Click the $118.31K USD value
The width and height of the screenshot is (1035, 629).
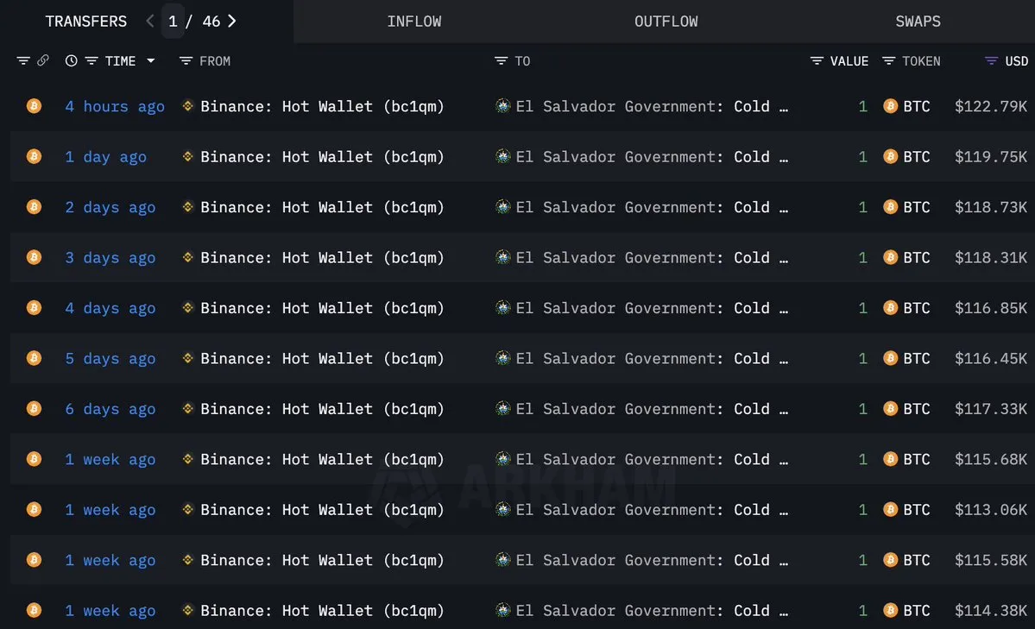[x=991, y=257]
